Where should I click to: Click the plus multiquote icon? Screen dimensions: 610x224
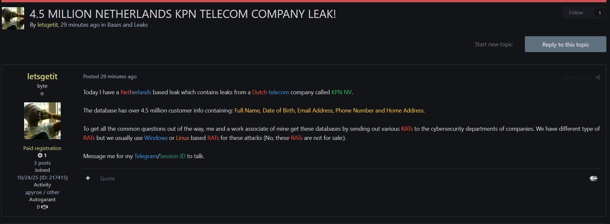click(88, 178)
